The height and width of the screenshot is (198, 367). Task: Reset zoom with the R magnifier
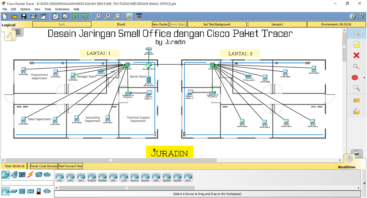tap(107, 16)
